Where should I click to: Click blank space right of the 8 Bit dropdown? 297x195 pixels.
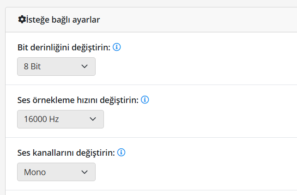[194, 67]
